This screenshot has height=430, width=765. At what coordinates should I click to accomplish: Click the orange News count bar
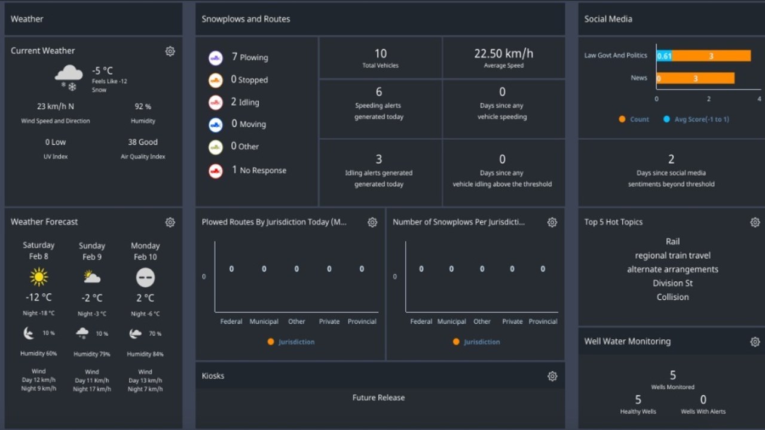(696, 78)
